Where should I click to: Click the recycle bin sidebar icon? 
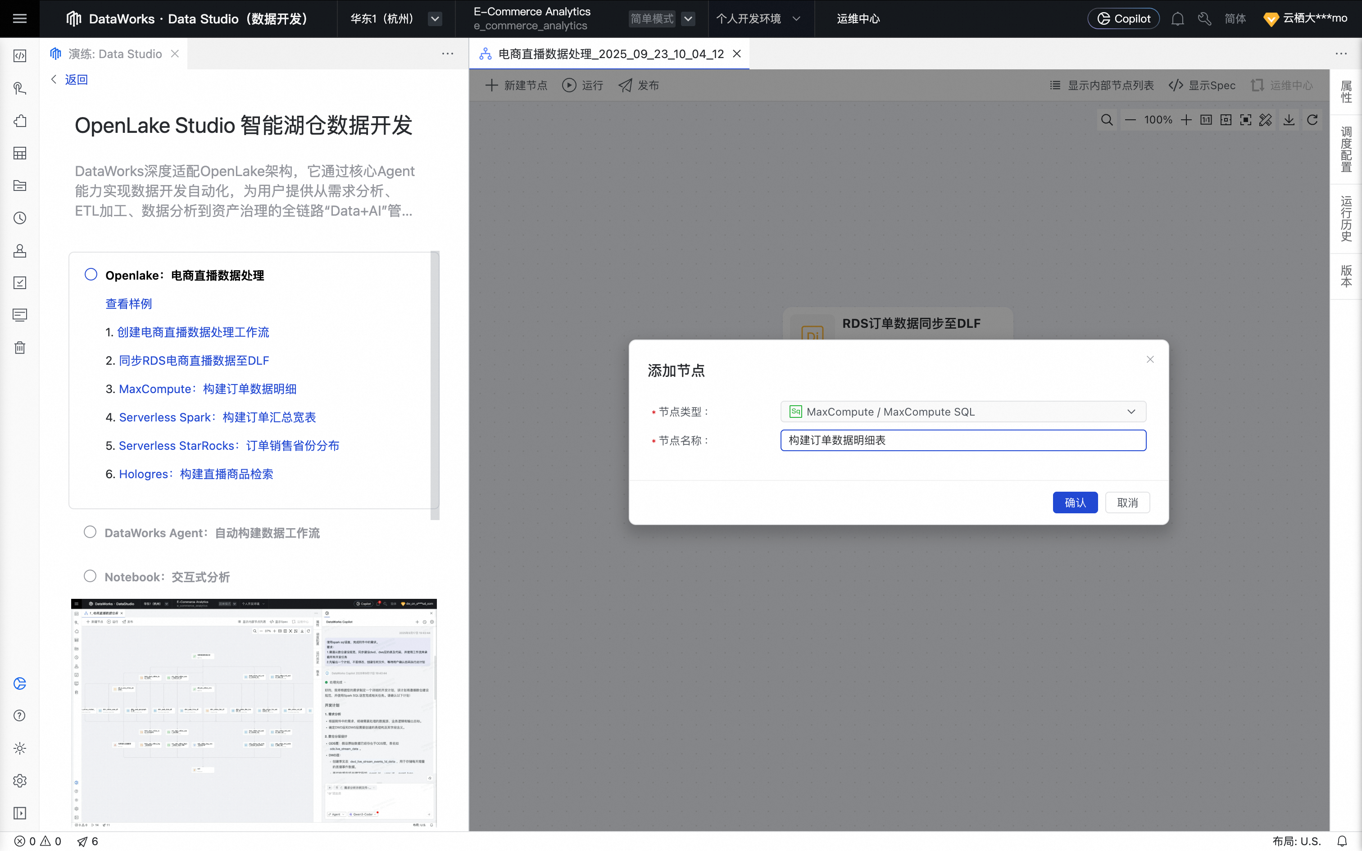(x=20, y=347)
